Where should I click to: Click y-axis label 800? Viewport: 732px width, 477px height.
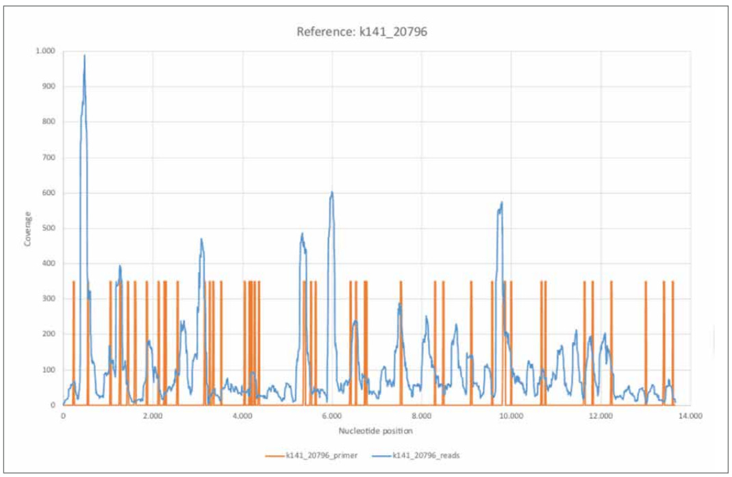click(49, 122)
